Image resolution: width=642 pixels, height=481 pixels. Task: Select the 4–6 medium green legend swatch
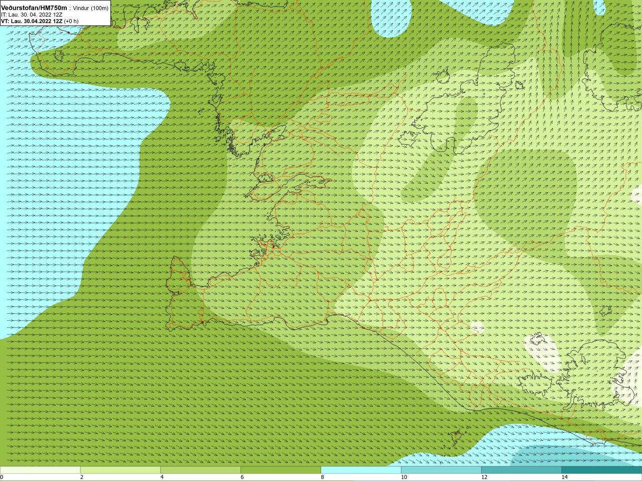[201, 470]
